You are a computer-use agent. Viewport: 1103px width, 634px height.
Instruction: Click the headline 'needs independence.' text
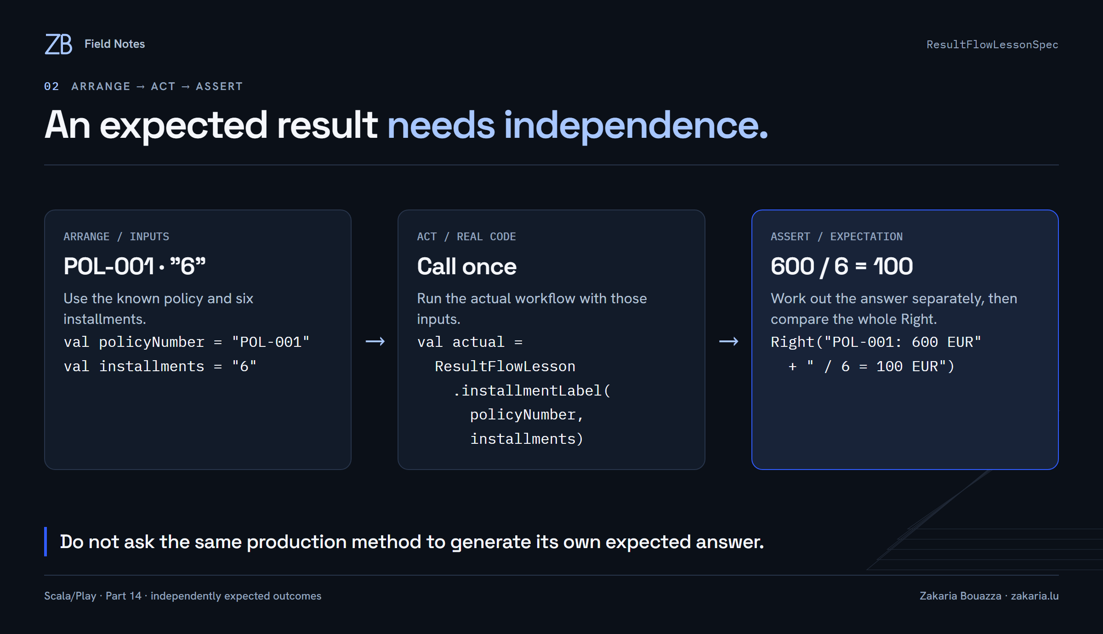click(x=578, y=125)
